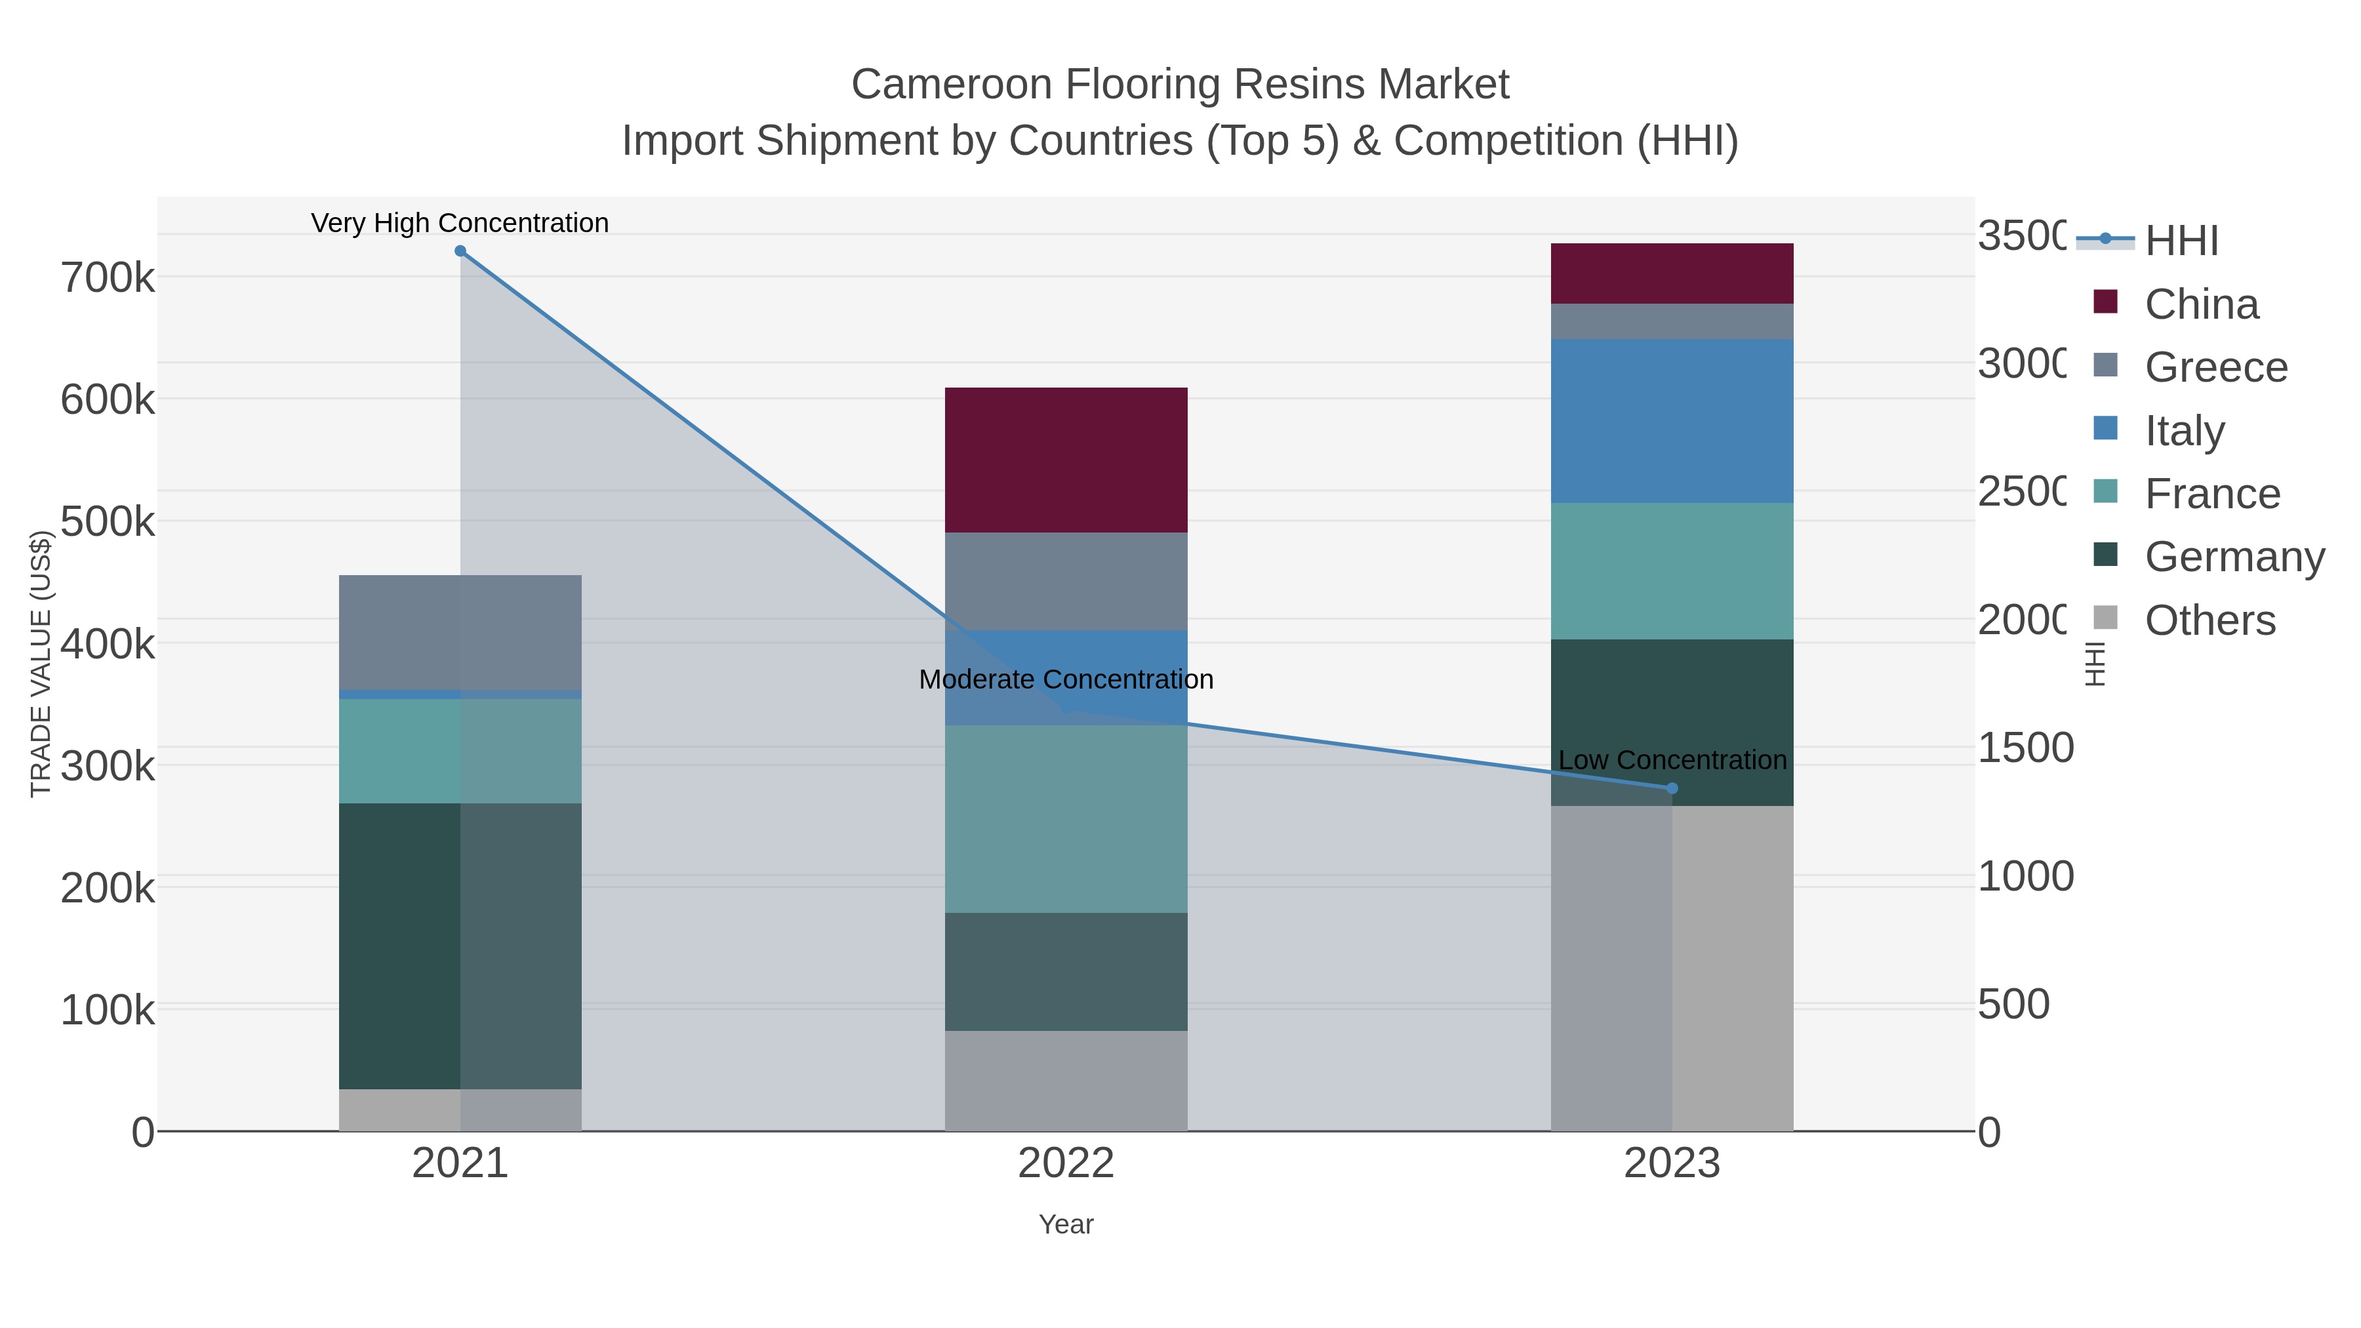Click the 2023 x-axis label

click(x=1672, y=1163)
